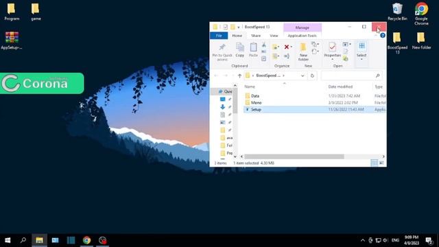Click the horizontal scrollbar in file list

coord(294,156)
